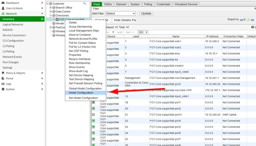Click the green port icon in row 20
The image size is (256, 146).
click(93, 109)
